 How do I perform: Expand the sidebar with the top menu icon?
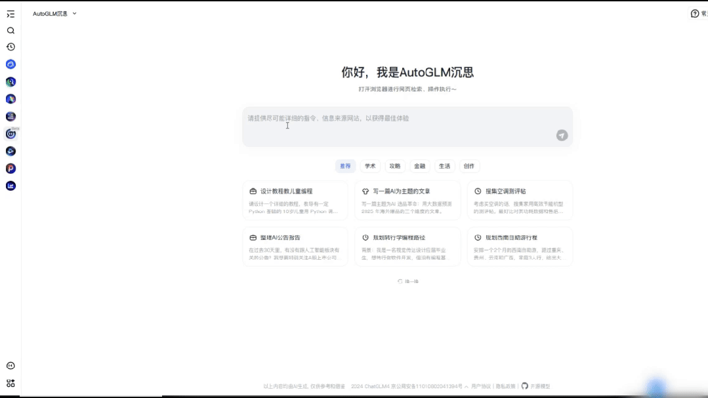(x=10, y=14)
